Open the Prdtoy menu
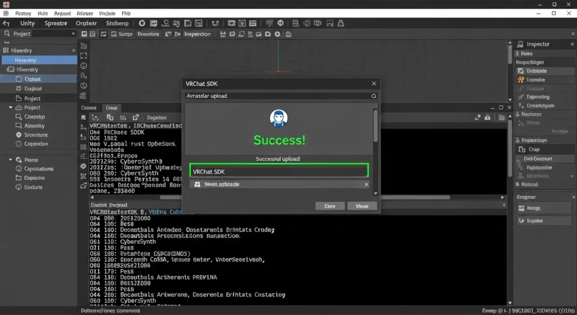 pos(23,14)
